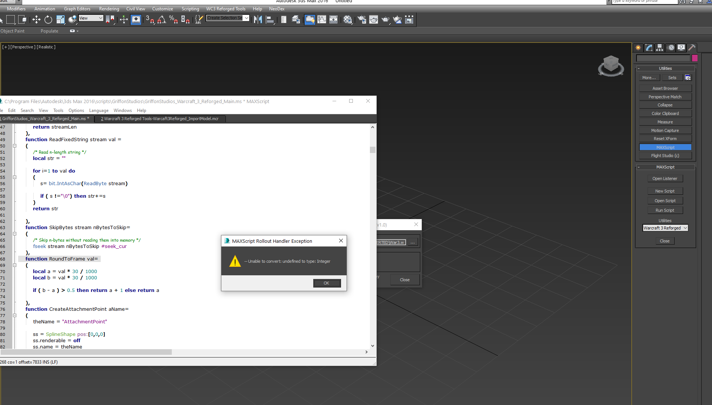Toggle the Spinner Snap button
This screenshot has width=712, height=405.
click(185, 20)
